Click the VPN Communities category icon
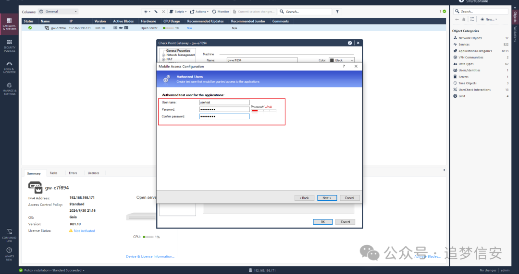The width and height of the screenshot is (519, 274). 455,57
